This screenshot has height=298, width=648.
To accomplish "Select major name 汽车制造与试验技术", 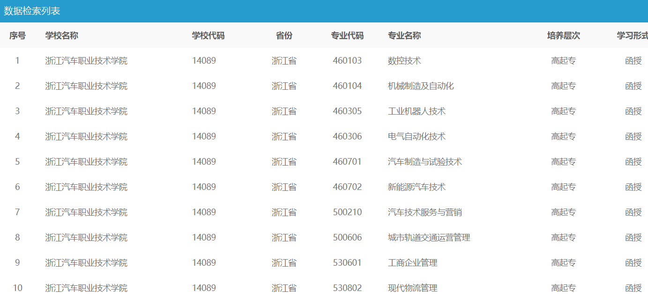I will tap(425, 162).
